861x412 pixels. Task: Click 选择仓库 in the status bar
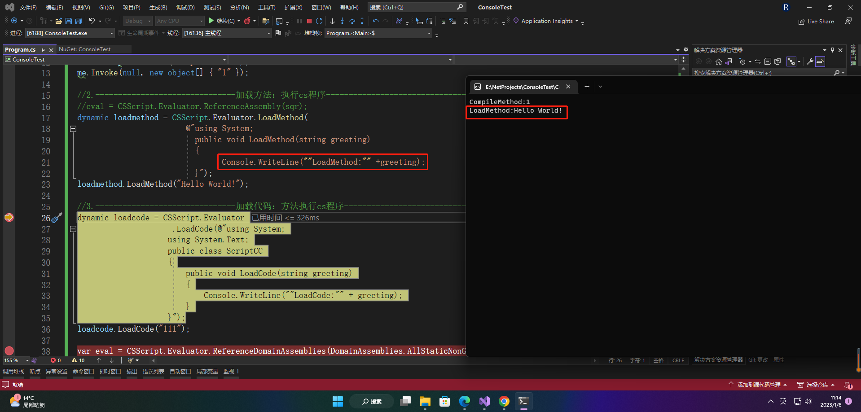[816, 385]
